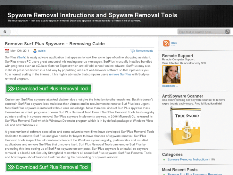
Task: Click the 'AntiSpyware Scanner' sidebar heading
Action: (183, 96)
